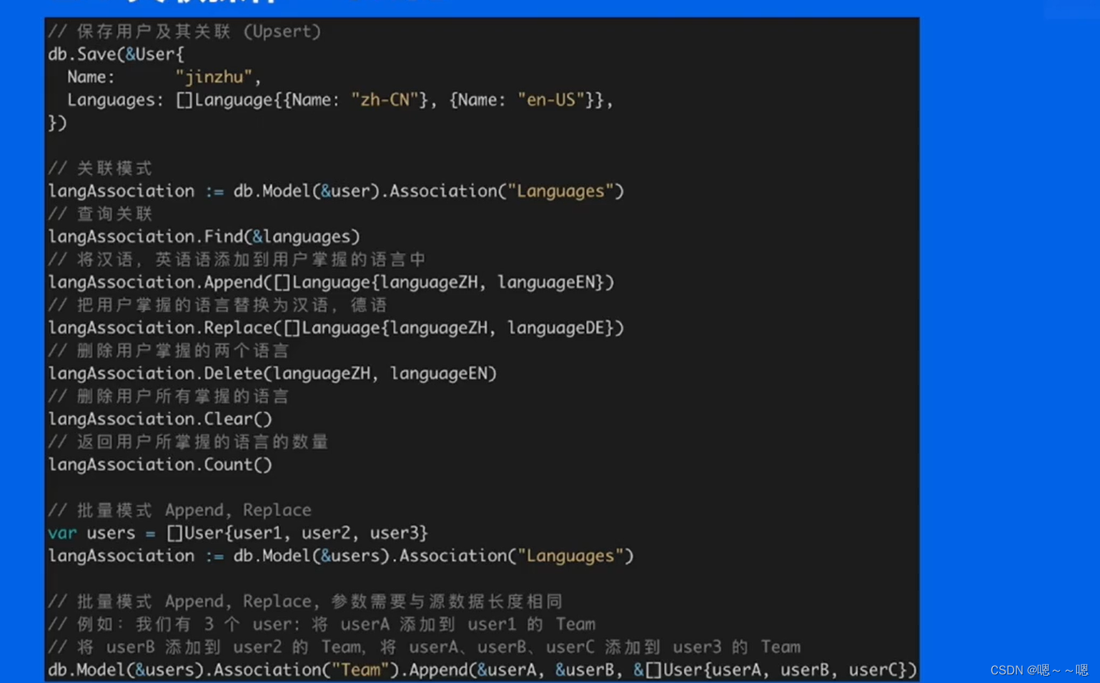The image size is (1100, 683).
Task: Select the langAssociation.Clear() call
Action: tap(159, 419)
